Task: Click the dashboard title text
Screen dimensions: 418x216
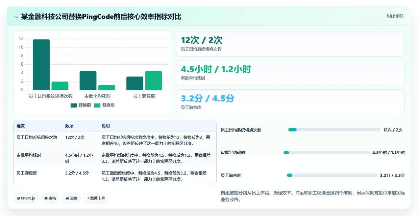Action: pos(101,17)
